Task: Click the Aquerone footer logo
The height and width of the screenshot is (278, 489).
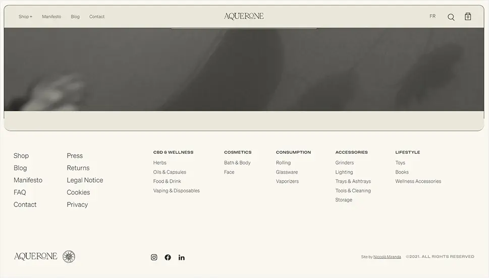Action: coord(35,256)
